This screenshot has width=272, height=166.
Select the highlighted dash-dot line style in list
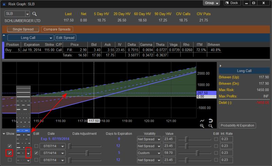click(23, 130)
